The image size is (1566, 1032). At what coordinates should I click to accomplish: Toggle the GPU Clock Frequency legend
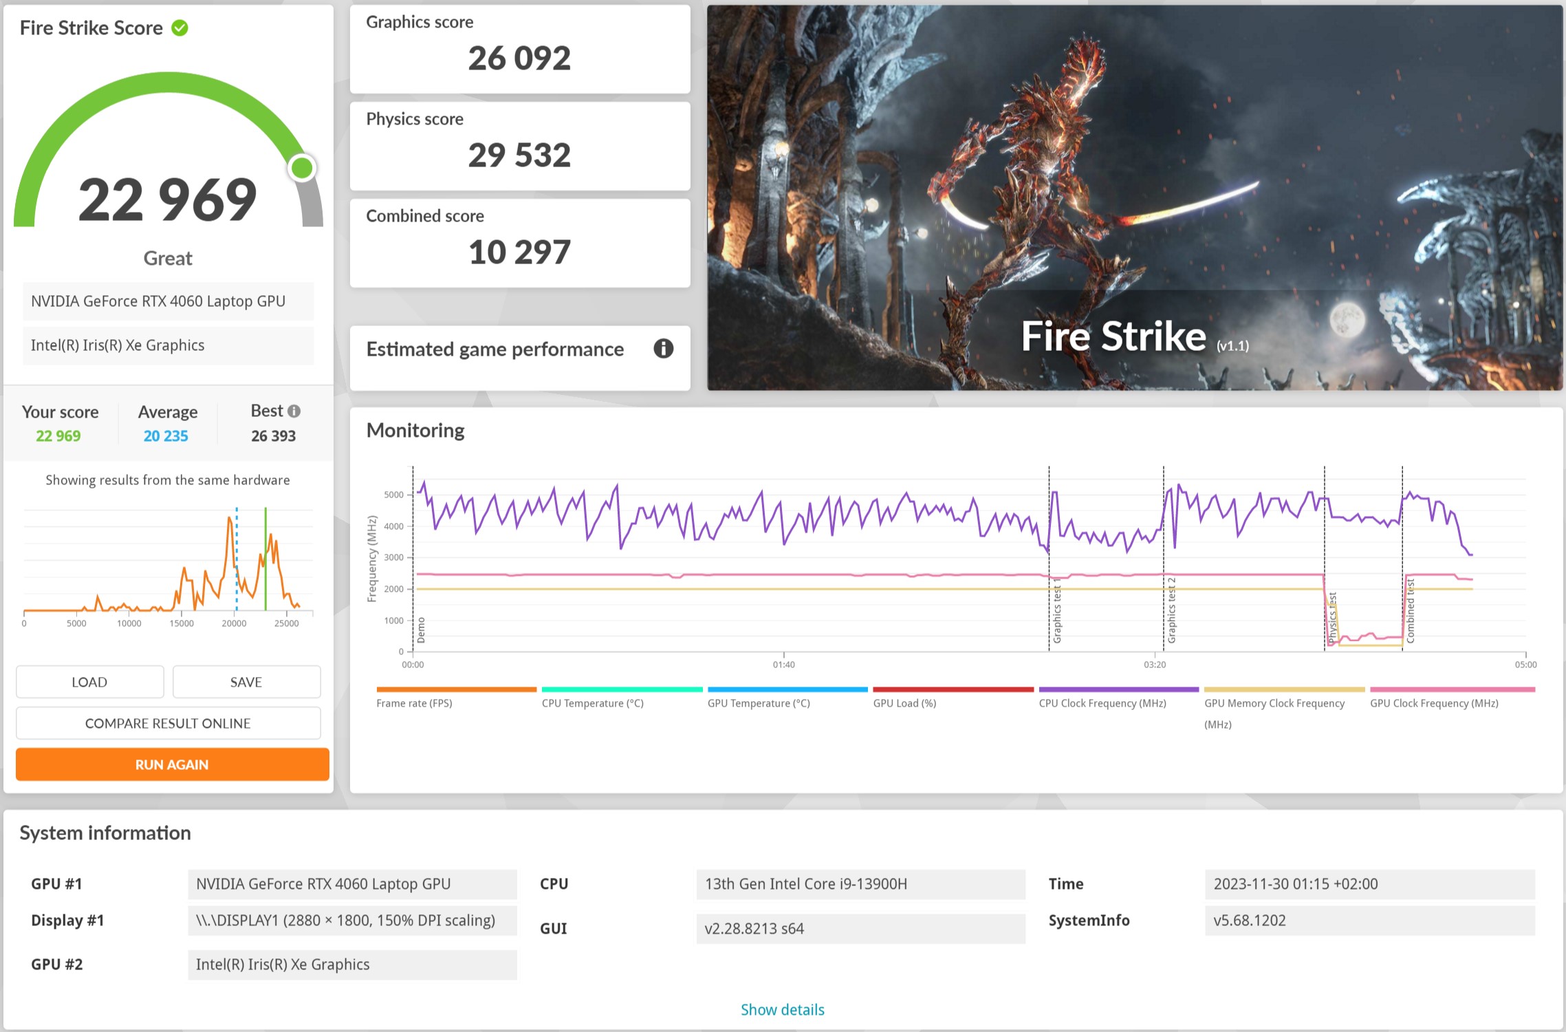[x=1434, y=702]
